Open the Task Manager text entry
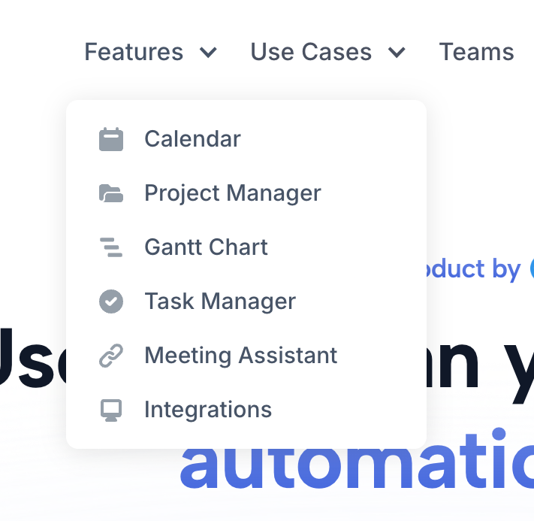 click(220, 301)
